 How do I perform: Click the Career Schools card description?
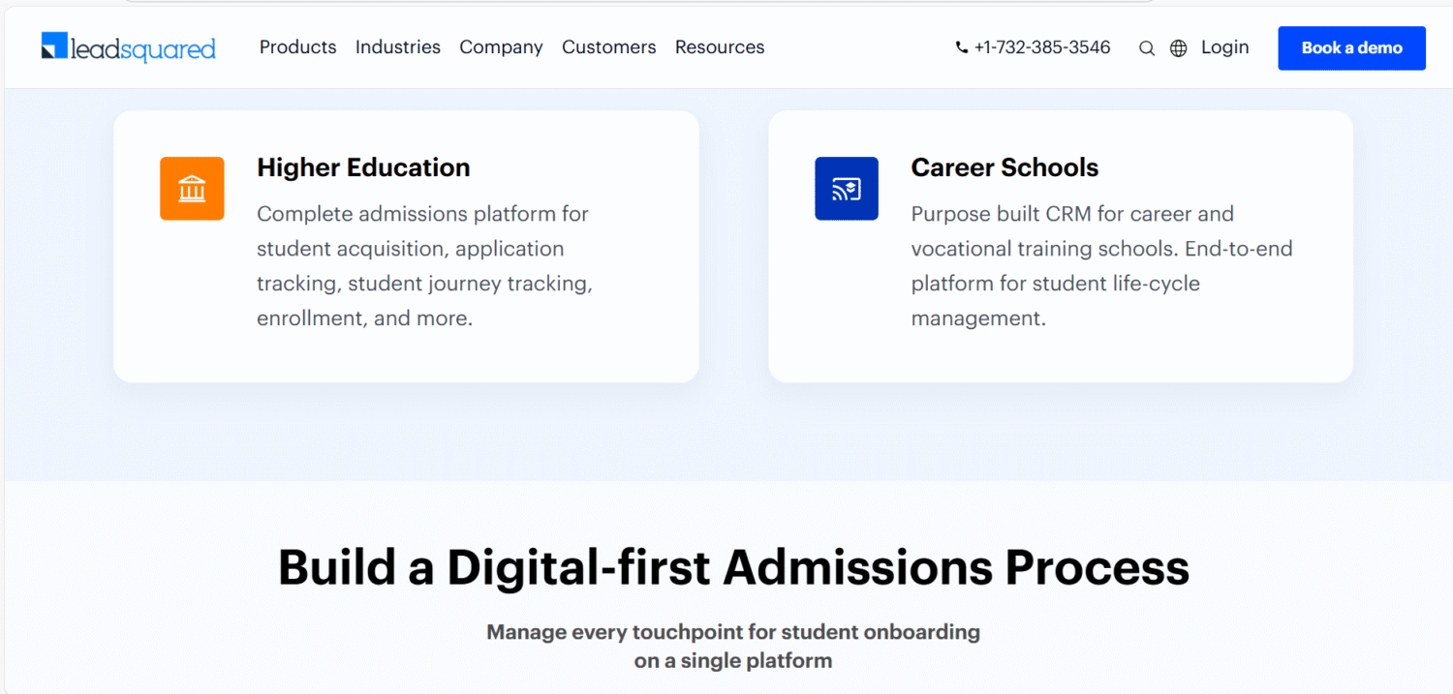[x=1101, y=265]
